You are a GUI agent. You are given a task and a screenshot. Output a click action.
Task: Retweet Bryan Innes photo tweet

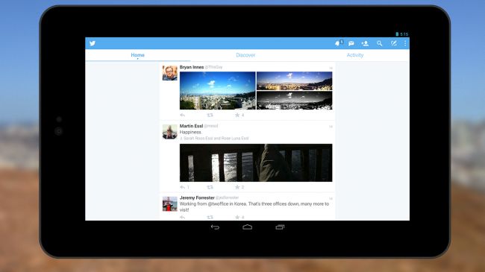pyautogui.click(x=210, y=115)
